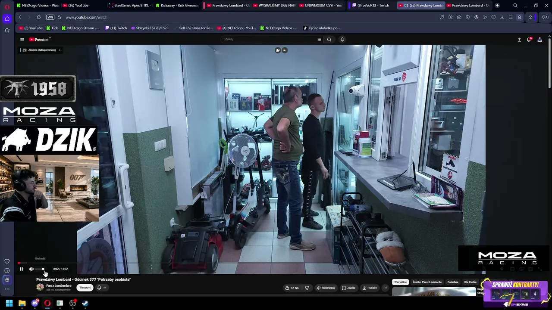Viewport: 552px width, 310px height.
Task: Open Windows Start menu
Action: pos(9,303)
